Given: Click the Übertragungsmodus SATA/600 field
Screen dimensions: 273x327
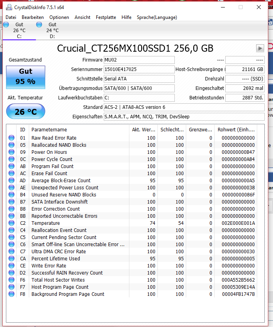Looking at the screenshot, I should pos(139,88).
